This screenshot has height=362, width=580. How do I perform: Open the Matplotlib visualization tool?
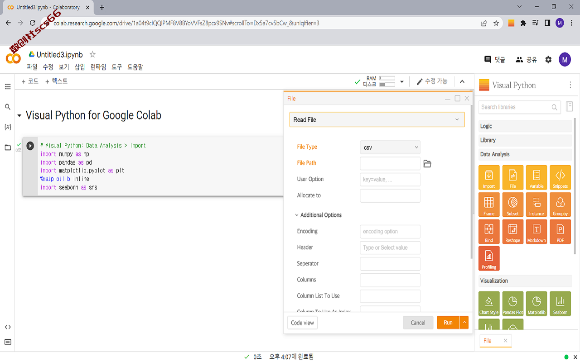coord(536,304)
